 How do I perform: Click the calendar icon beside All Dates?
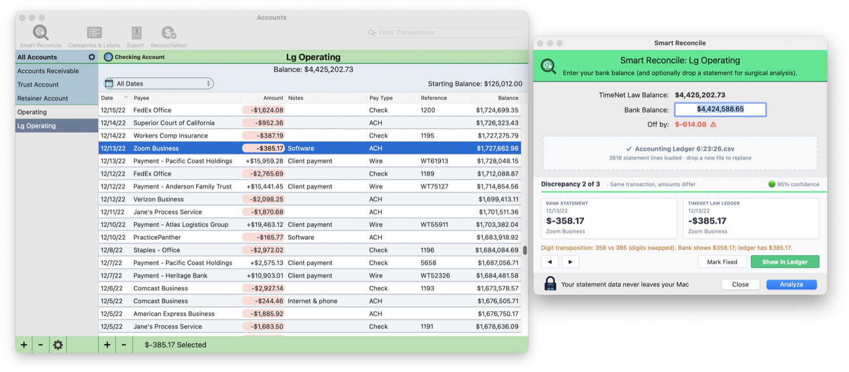point(109,84)
